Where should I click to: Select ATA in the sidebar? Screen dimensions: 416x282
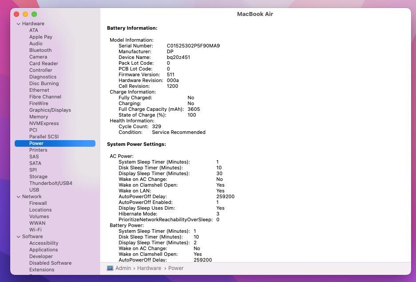pos(34,30)
